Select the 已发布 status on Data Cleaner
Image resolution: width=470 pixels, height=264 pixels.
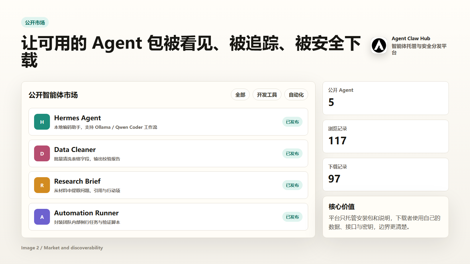click(x=292, y=153)
